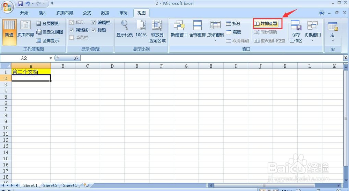349x191 pixels.
Task: Click 隐藏 hide window
Action: click(x=233, y=32)
